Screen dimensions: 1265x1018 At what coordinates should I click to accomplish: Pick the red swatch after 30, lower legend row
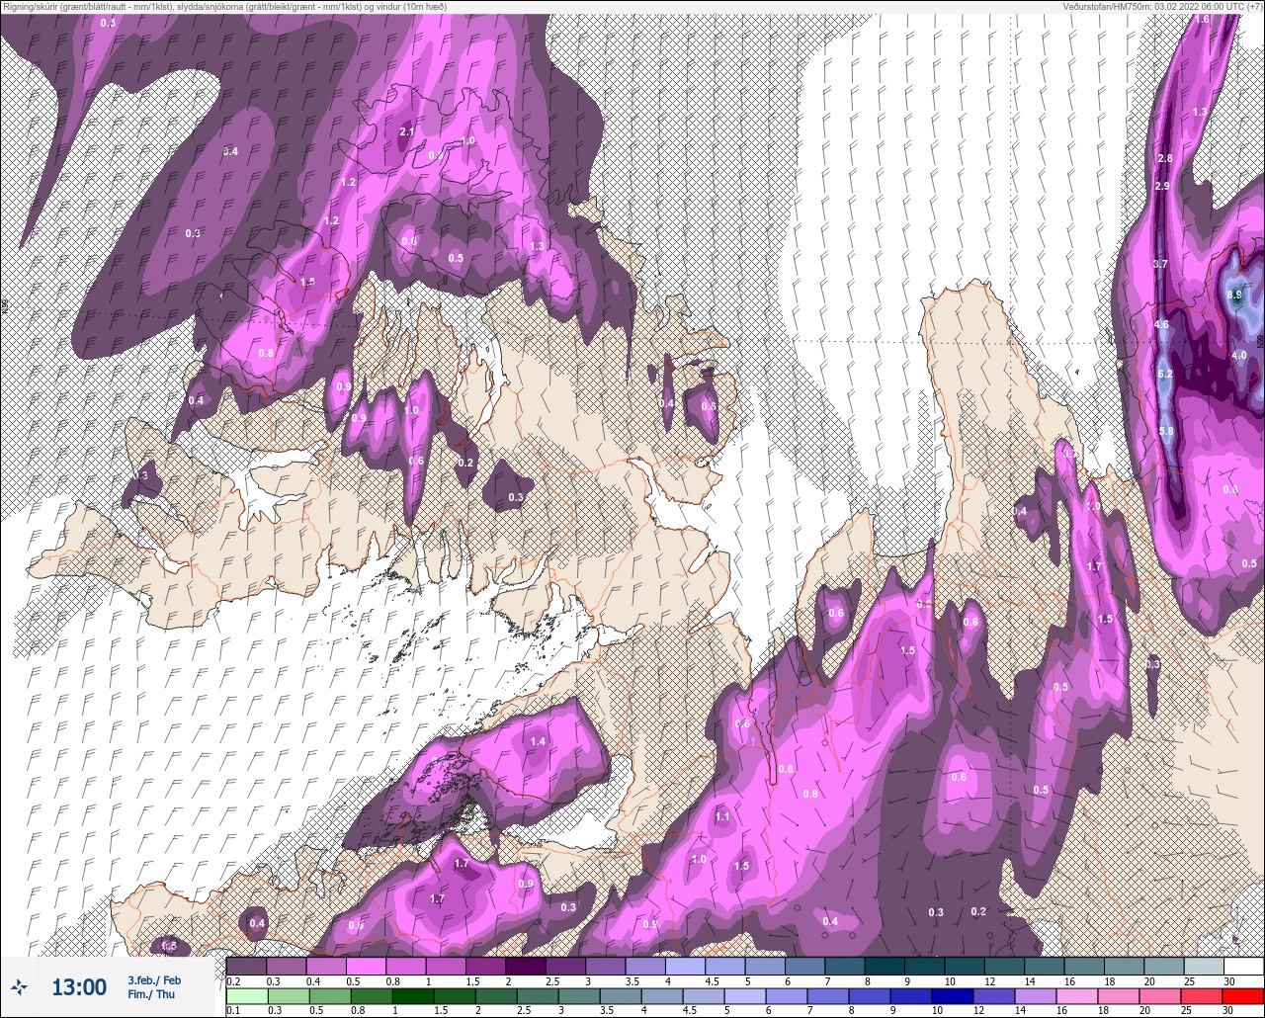tap(1243, 995)
